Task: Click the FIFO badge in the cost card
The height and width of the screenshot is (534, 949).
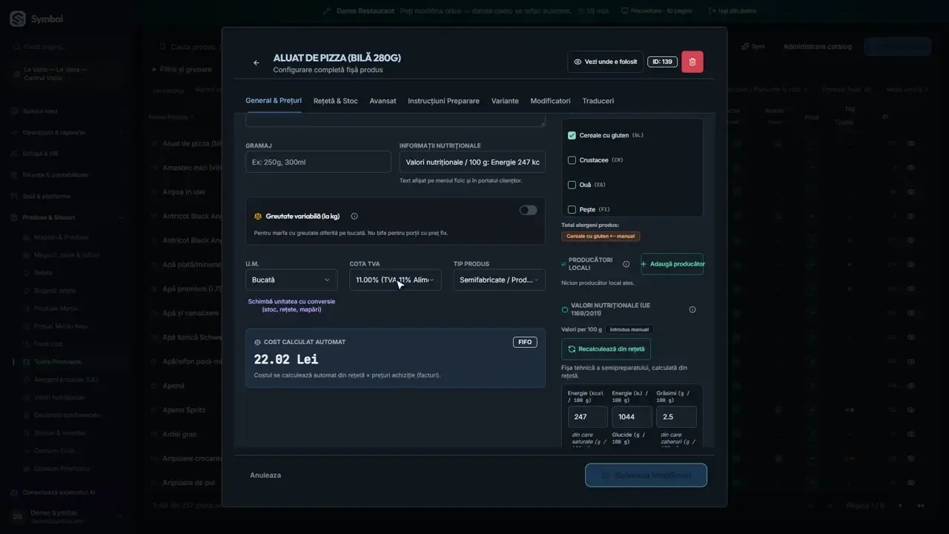Action: click(525, 342)
